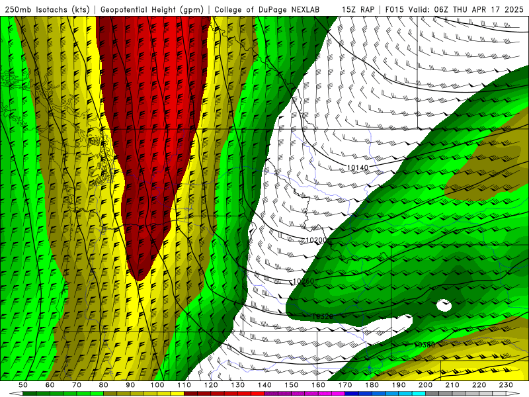Click the 10200 height contour label
This screenshot has height=397, width=529.
coord(317,240)
